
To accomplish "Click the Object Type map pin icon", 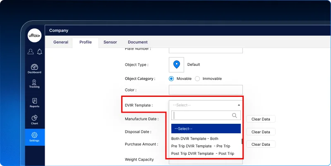I will 177,65.
